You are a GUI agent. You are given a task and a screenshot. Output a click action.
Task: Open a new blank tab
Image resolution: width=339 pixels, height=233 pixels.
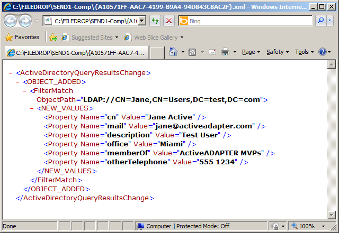[157, 53]
